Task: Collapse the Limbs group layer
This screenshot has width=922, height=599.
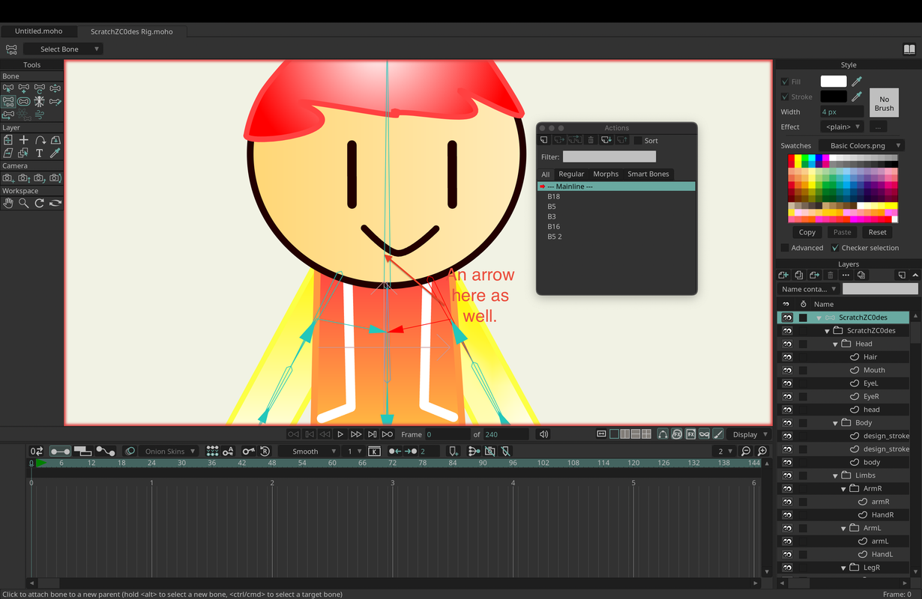Action: tap(836, 475)
